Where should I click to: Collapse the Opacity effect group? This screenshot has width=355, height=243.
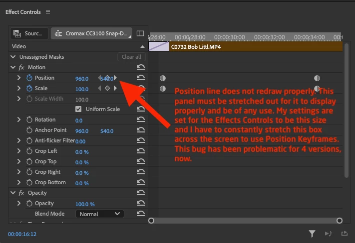13,193
